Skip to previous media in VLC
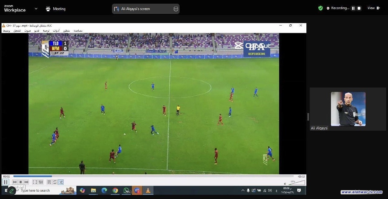Image resolution: width=388 pixels, height=199 pixels. (15, 182)
